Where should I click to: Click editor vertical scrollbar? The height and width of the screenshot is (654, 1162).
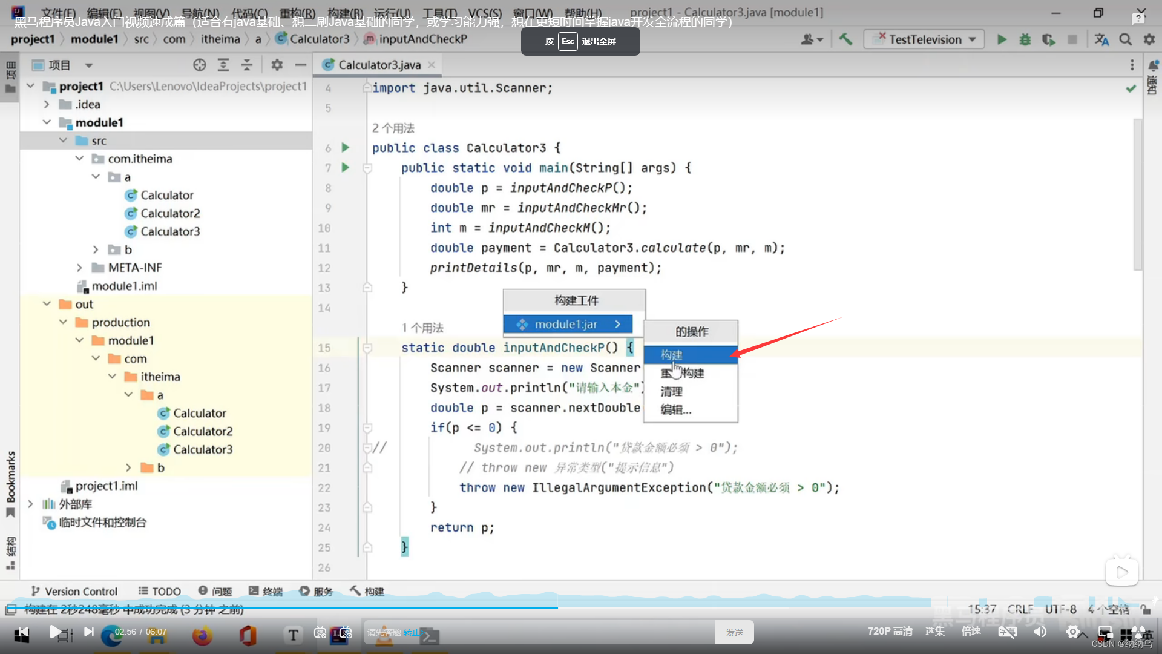[1138, 194]
